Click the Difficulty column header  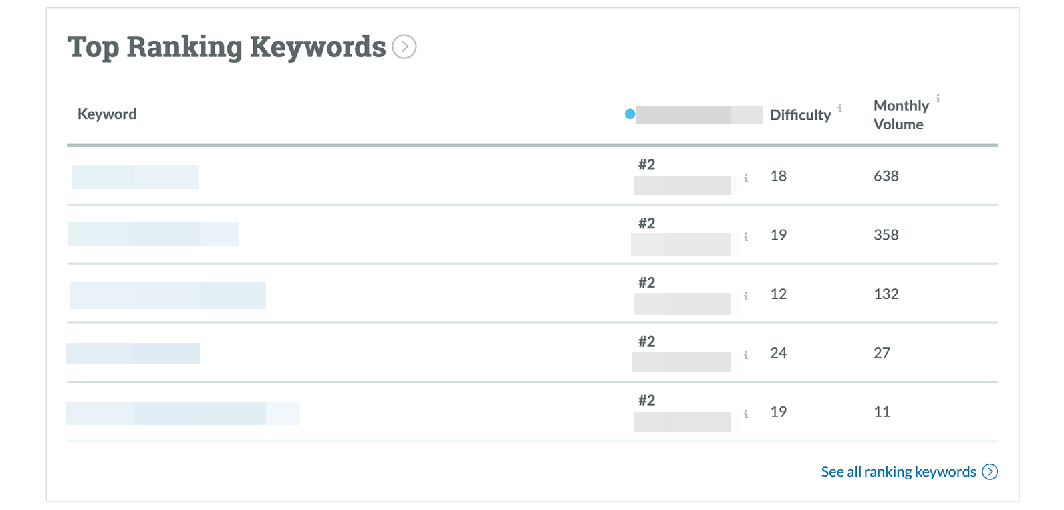(x=800, y=115)
